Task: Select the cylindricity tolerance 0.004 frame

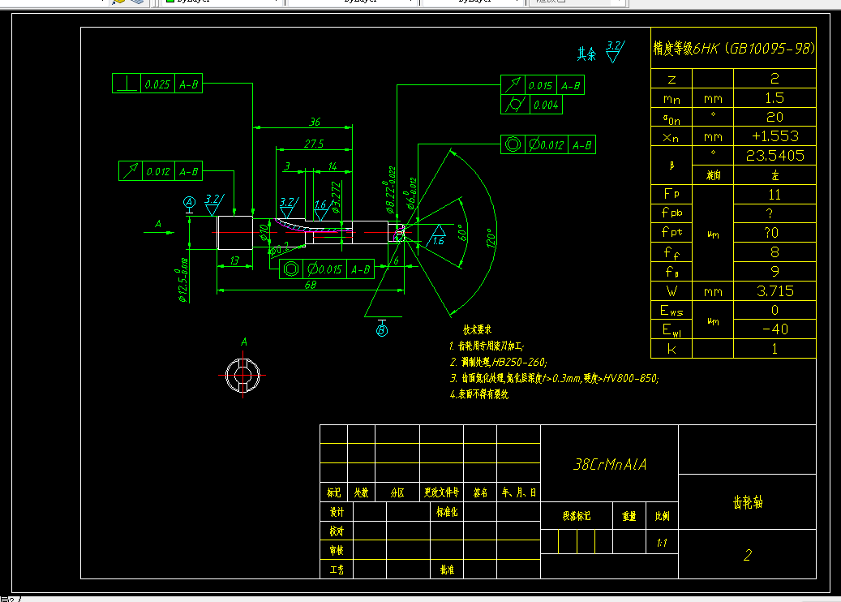Action: (531, 105)
